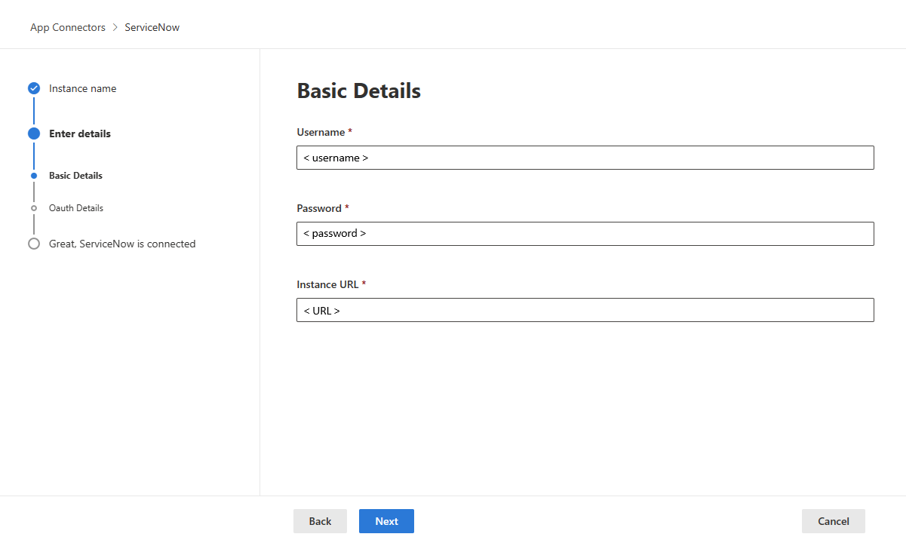Click the breadcrumb chevron separator
906x540 pixels.
113,27
